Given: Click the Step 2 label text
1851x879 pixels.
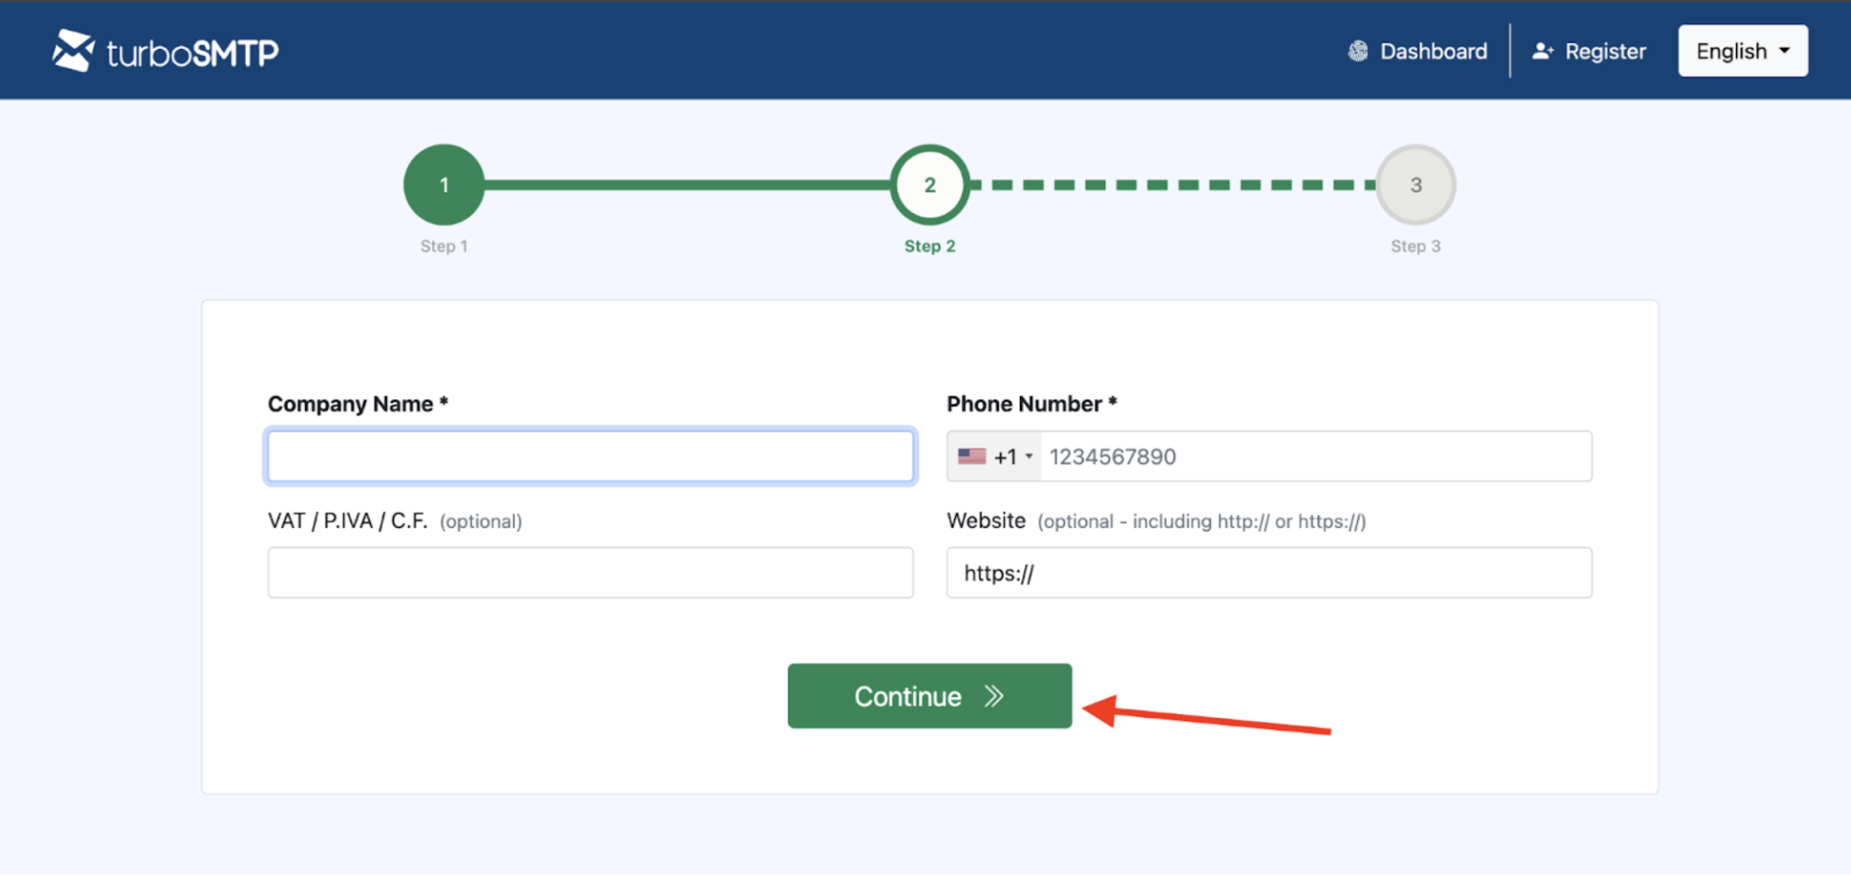Looking at the screenshot, I should coord(929,246).
